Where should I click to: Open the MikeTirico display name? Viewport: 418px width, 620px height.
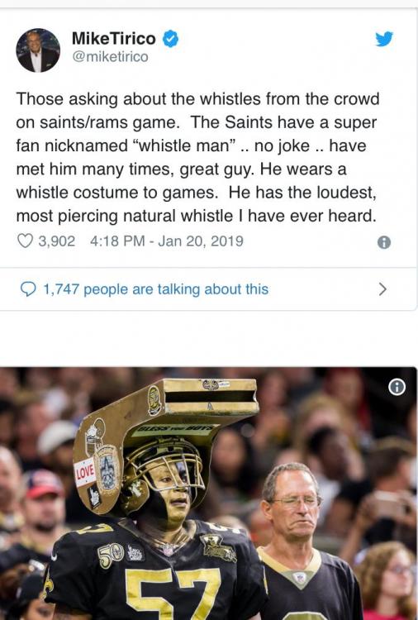pyautogui.click(x=114, y=39)
